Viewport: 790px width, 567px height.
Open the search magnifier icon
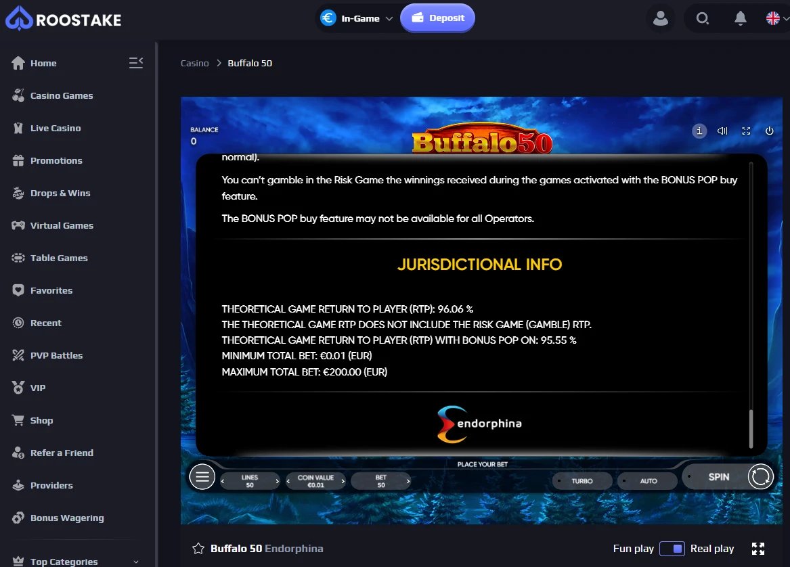pos(702,19)
